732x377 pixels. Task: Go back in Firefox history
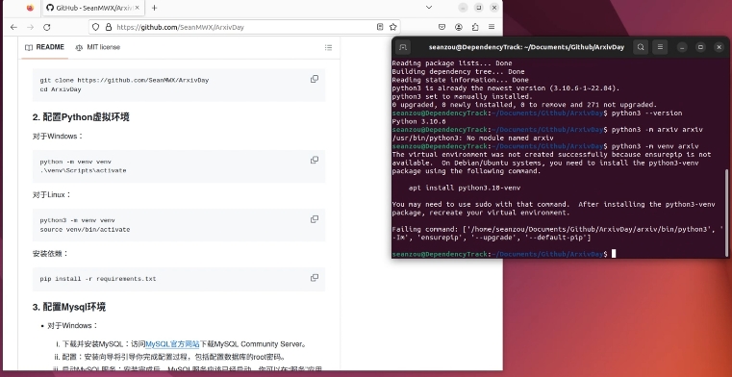(x=13, y=27)
